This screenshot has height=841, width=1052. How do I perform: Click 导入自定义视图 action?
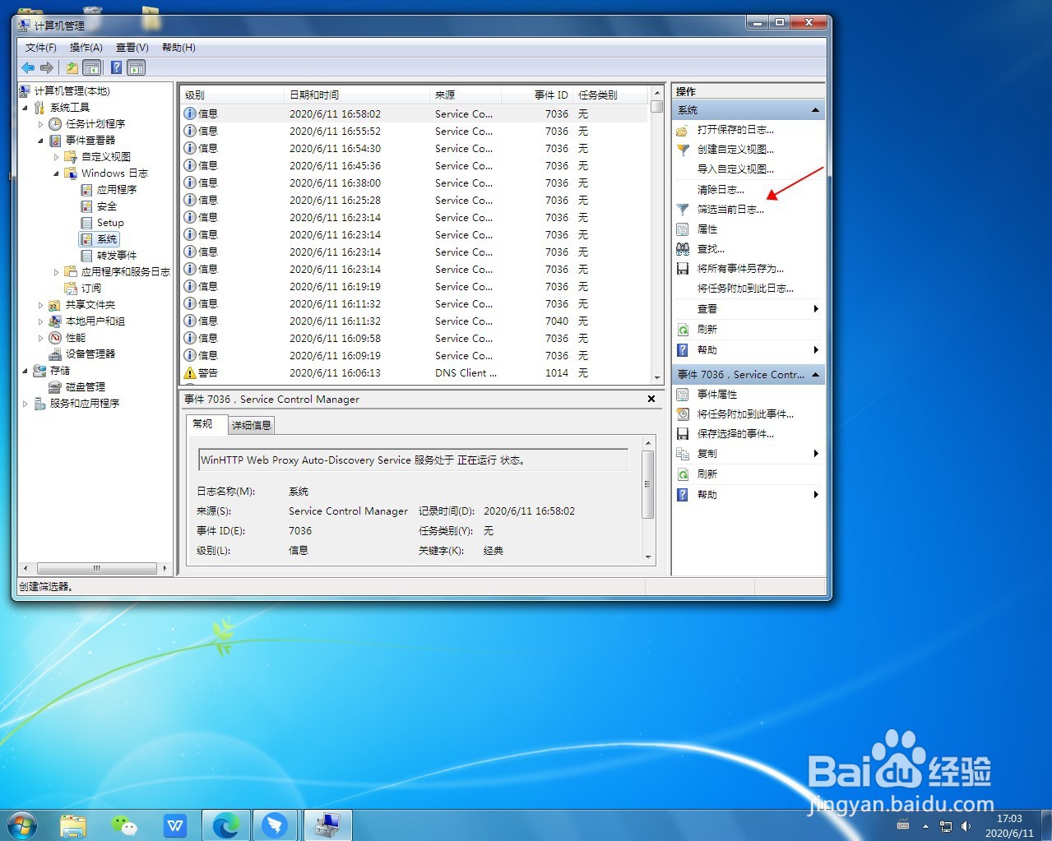point(735,169)
